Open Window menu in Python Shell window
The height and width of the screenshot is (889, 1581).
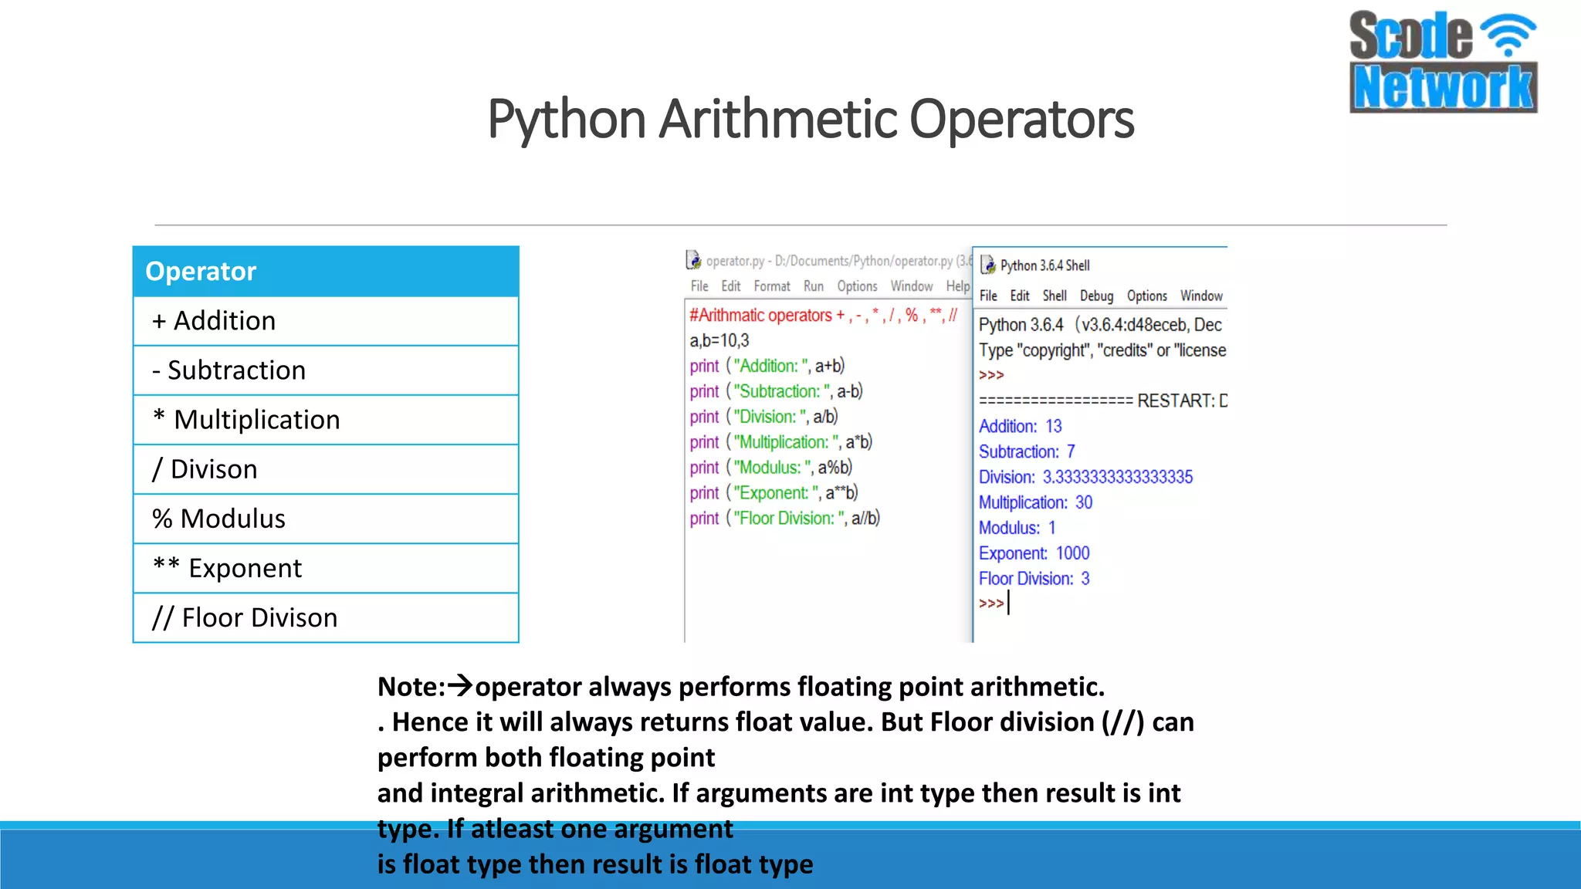pos(1201,296)
